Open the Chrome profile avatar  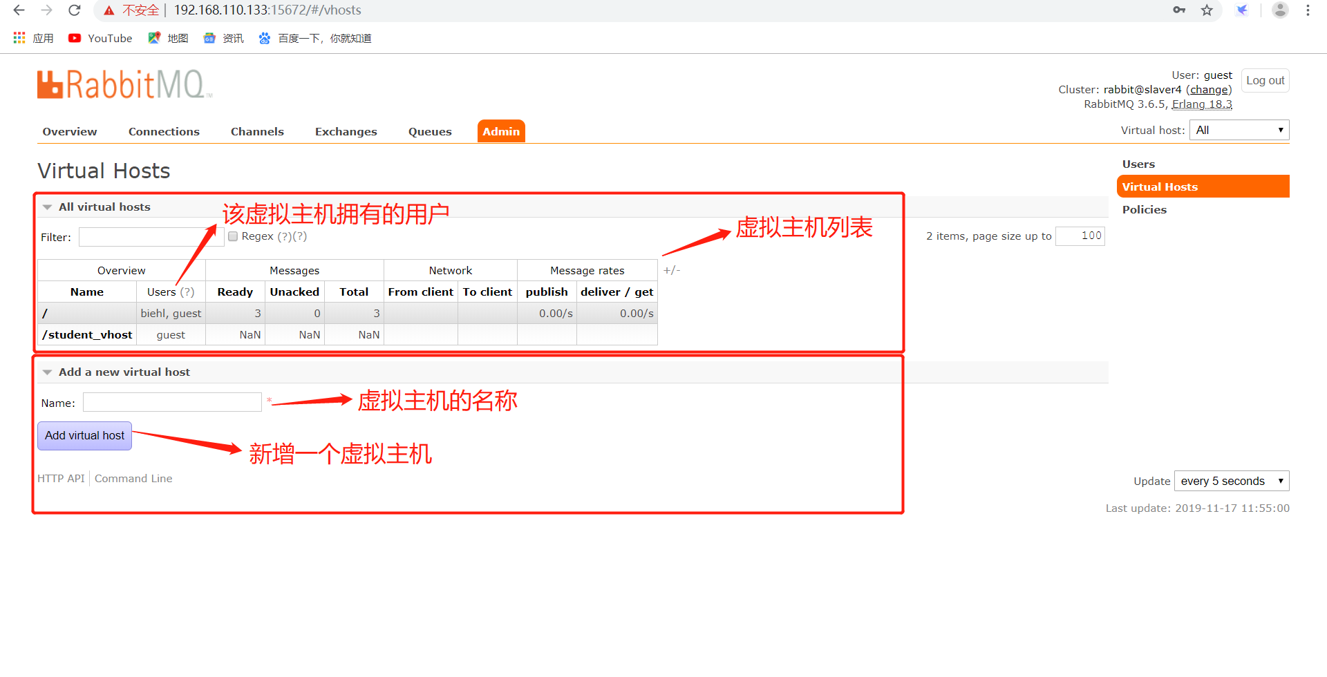1280,10
